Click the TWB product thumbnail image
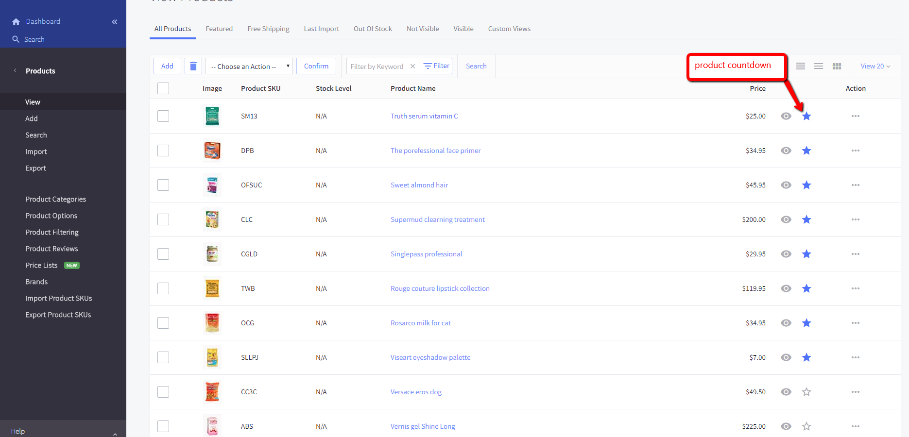 point(212,288)
